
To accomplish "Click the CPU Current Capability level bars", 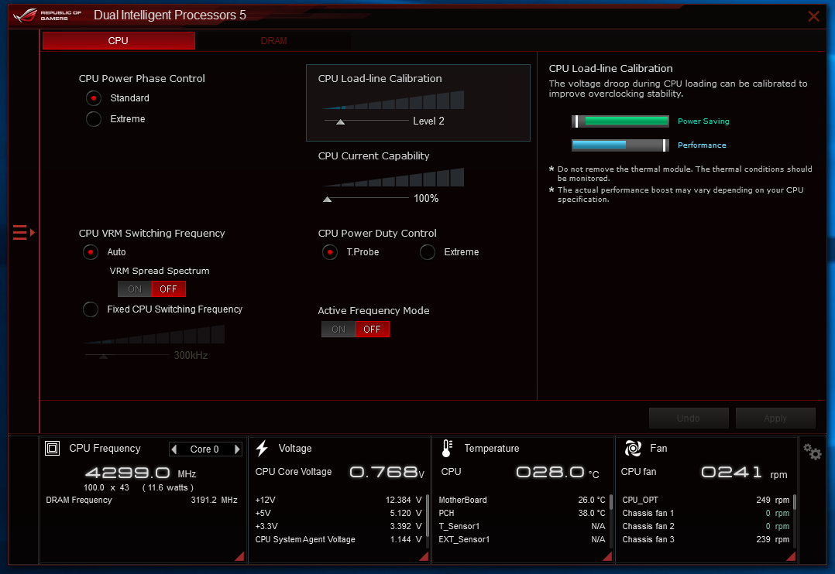I will point(393,178).
